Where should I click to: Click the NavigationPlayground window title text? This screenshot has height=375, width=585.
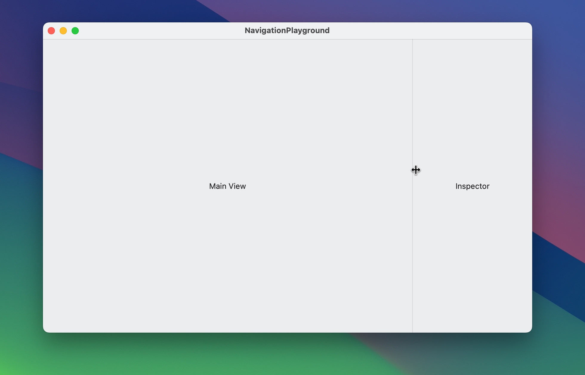pos(287,30)
